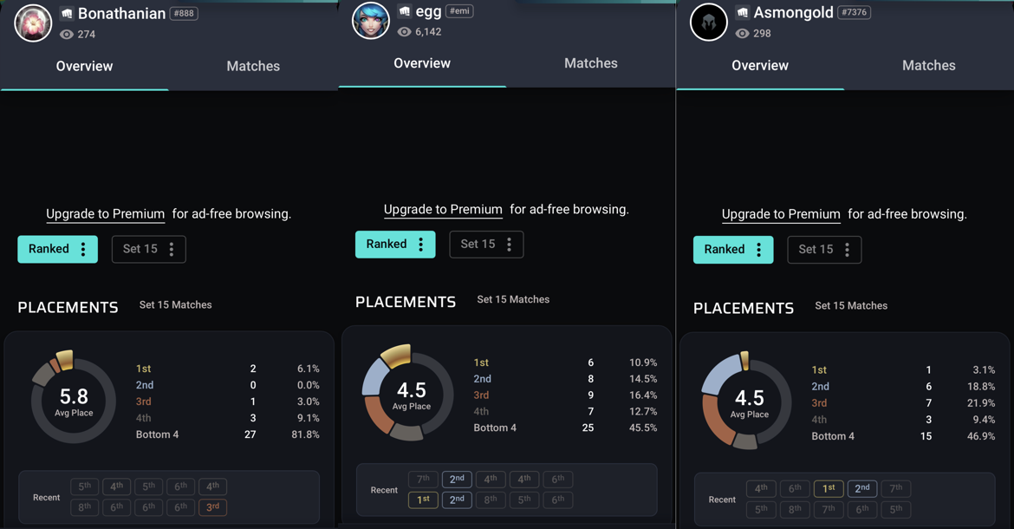Screen dimensions: 1014x529
Task: Switch to egg's Overview tab
Action: point(422,63)
